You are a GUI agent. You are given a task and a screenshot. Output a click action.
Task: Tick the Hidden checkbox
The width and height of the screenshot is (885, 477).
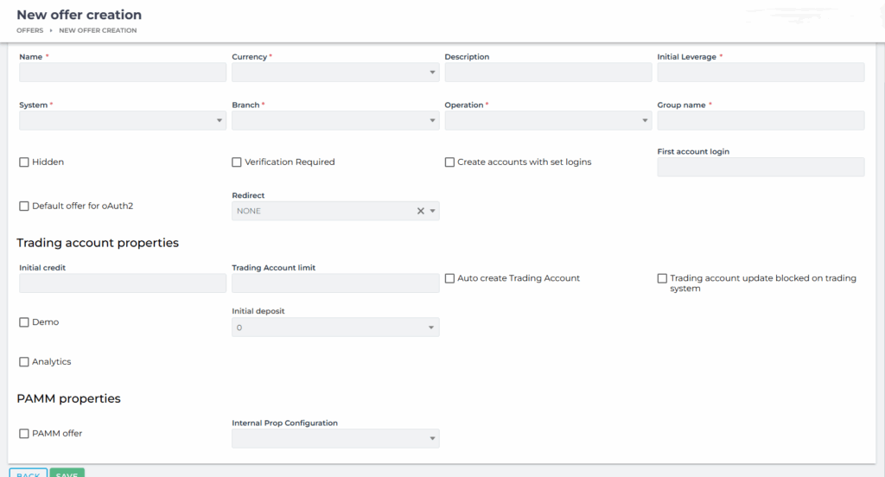click(24, 162)
